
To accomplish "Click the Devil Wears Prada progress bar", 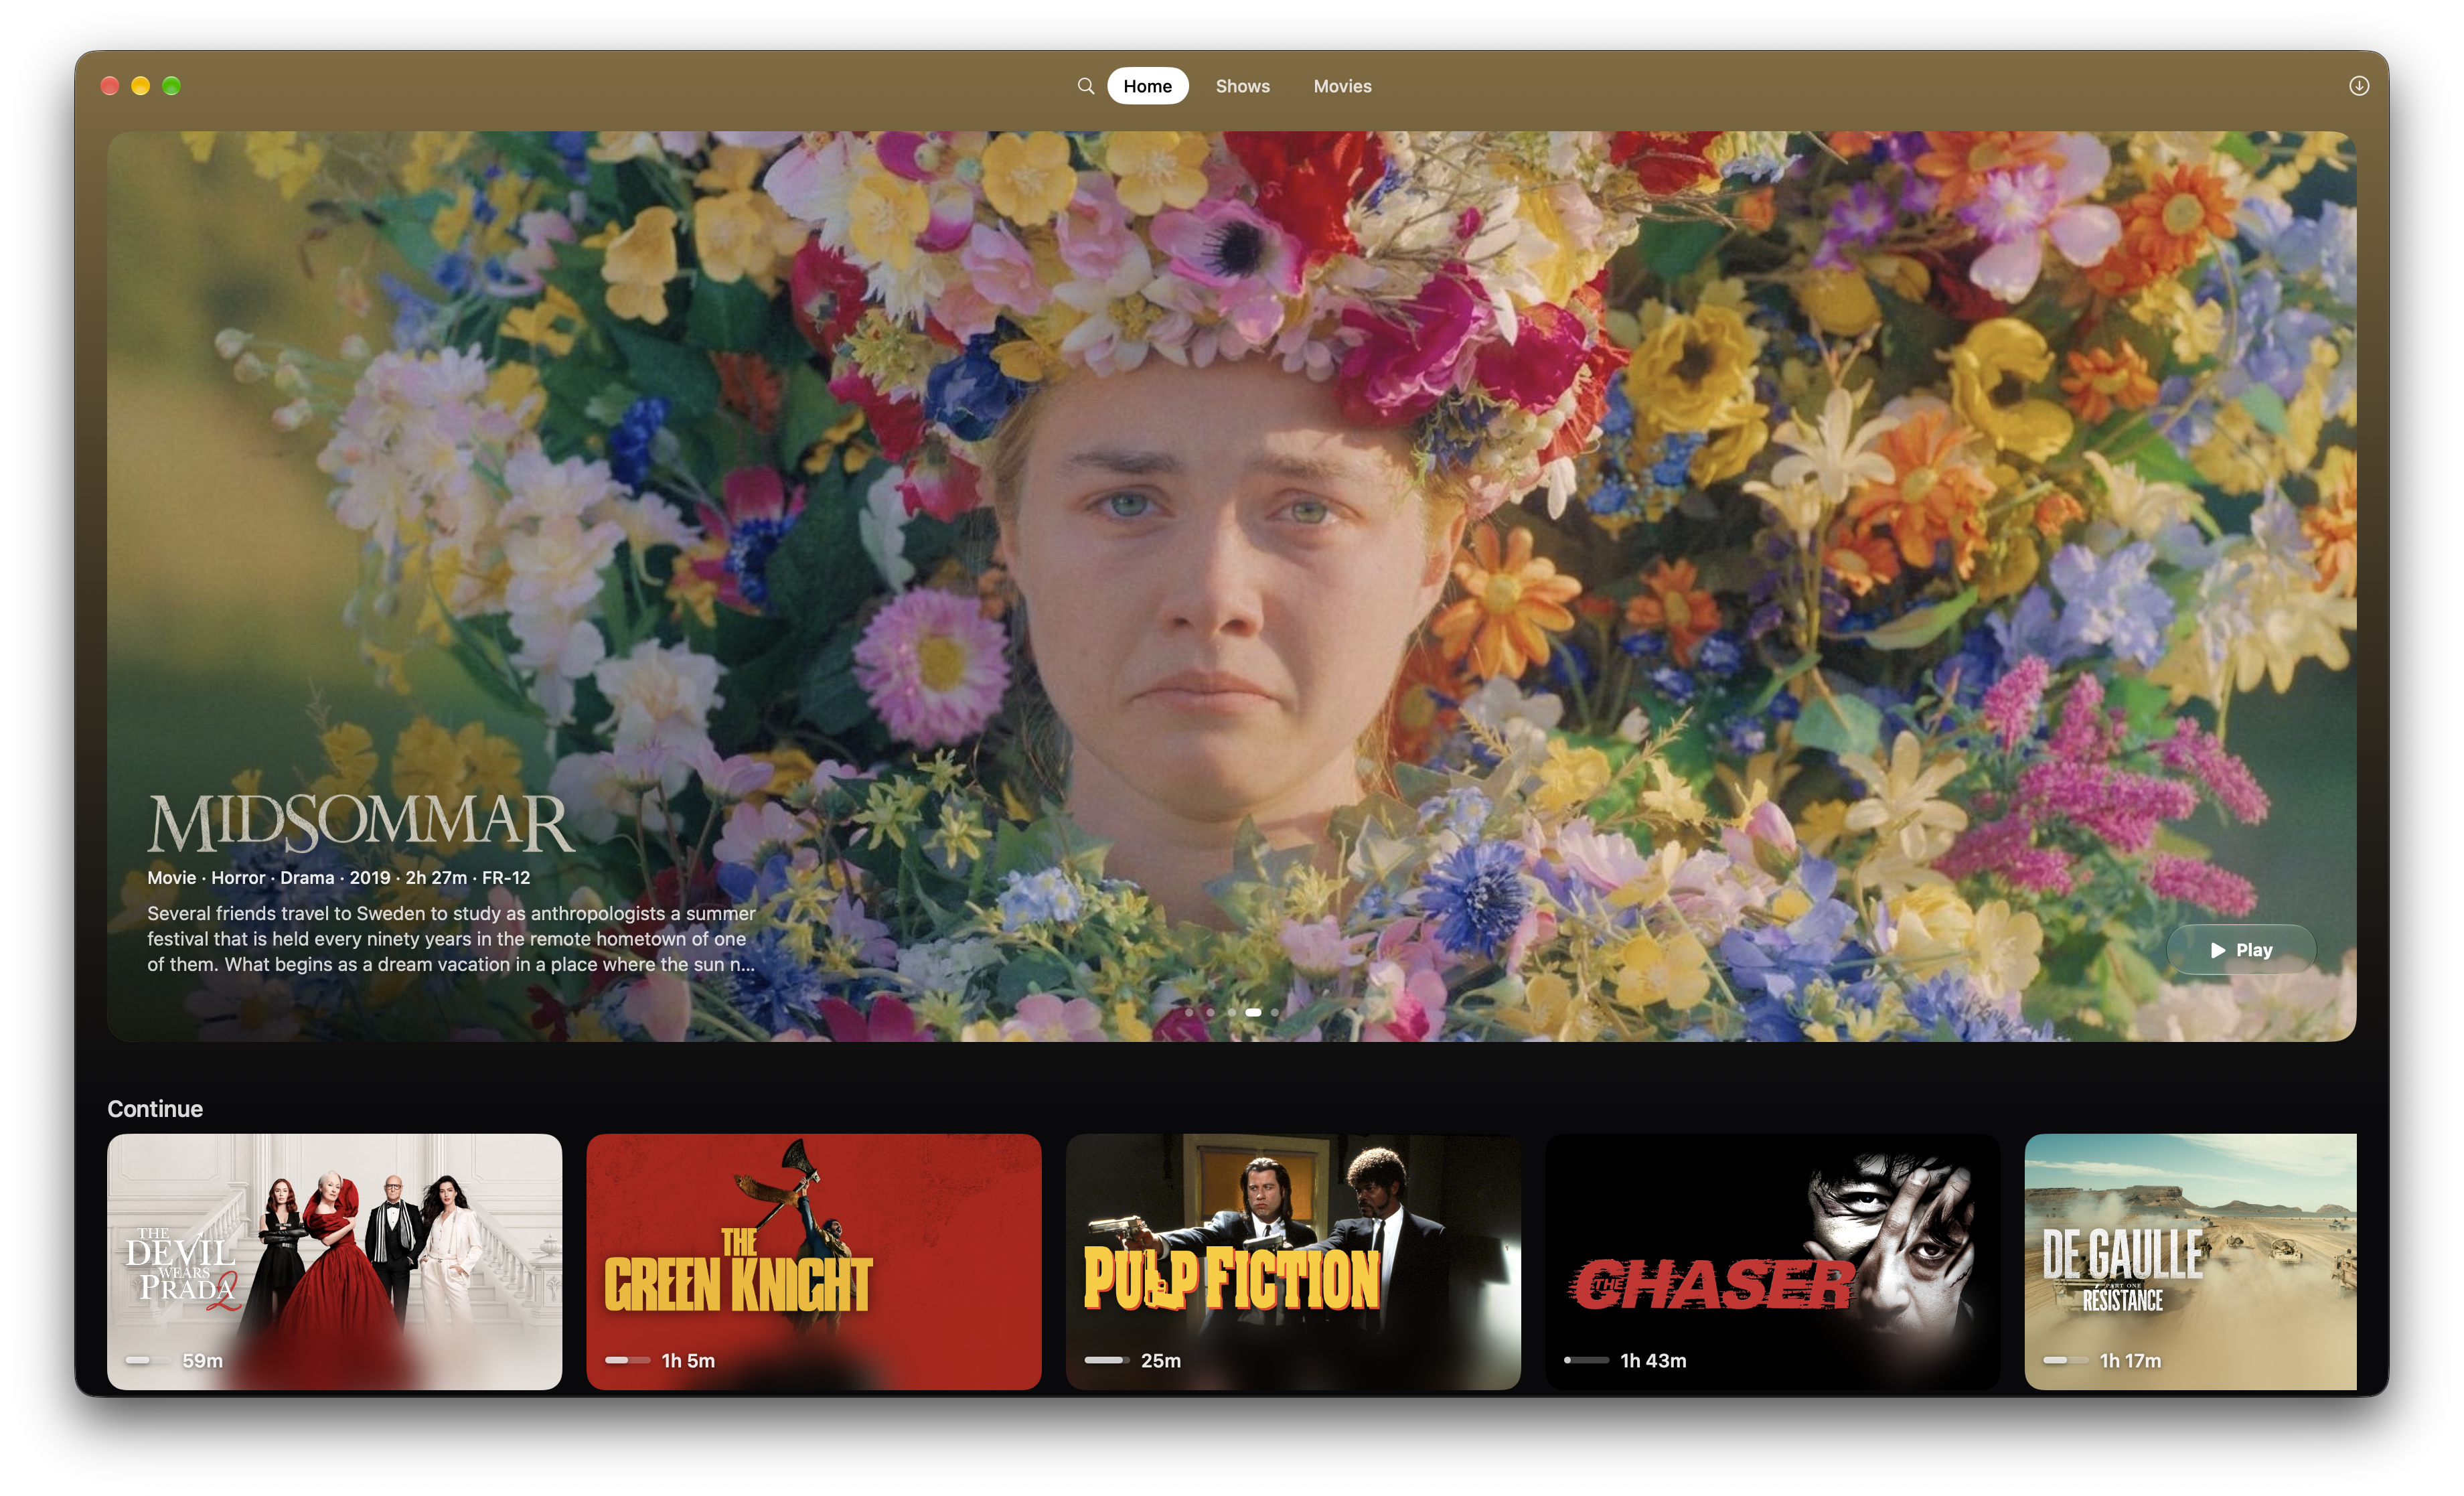I will 148,1360.
